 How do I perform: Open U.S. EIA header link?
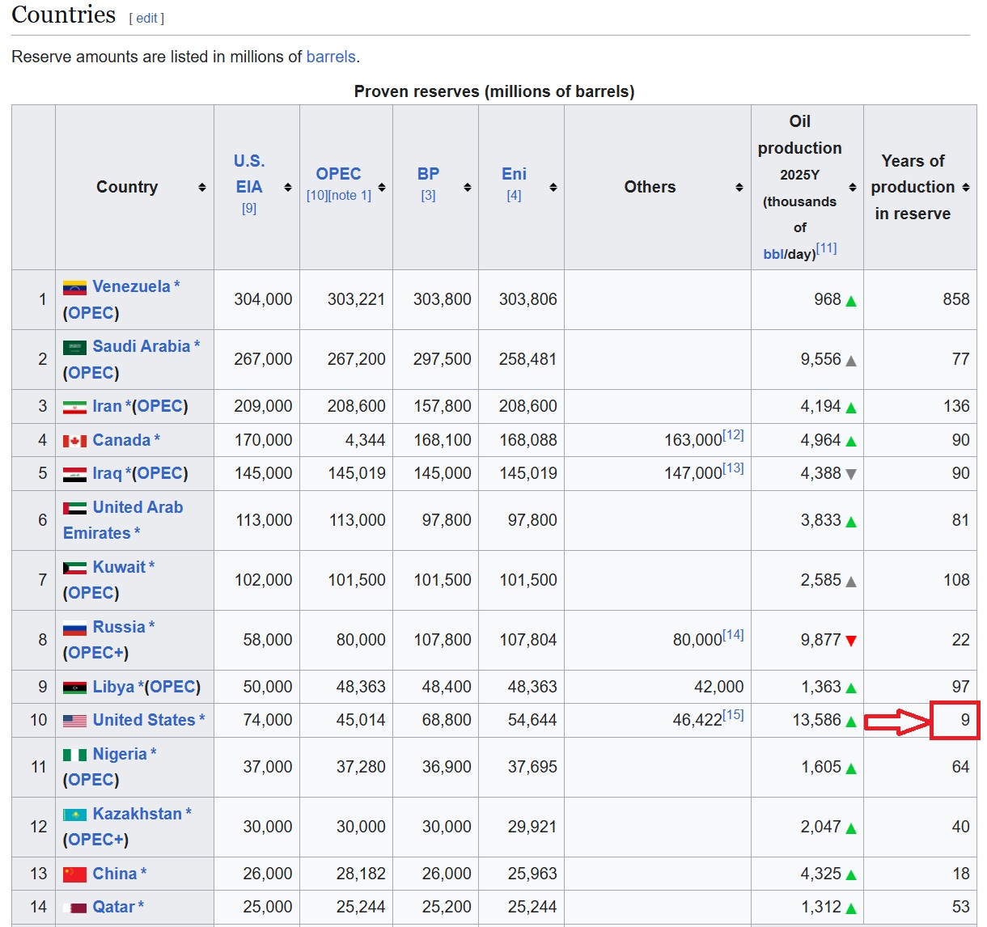coord(249,174)
